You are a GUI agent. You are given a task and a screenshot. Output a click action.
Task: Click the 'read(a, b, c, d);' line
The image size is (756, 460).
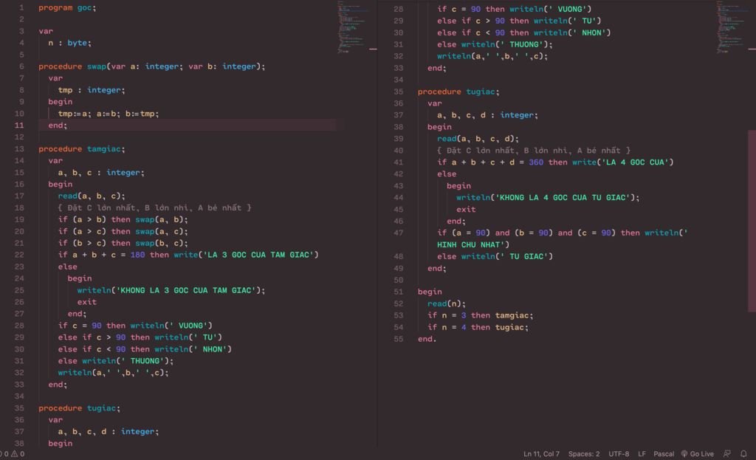(478, 139)
